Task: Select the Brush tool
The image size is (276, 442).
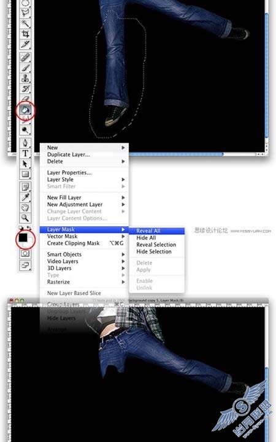Action: point(25,68)
